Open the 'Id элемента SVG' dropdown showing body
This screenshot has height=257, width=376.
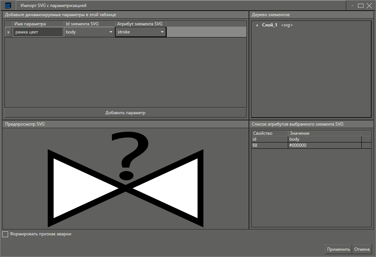(x=111, y=32)
